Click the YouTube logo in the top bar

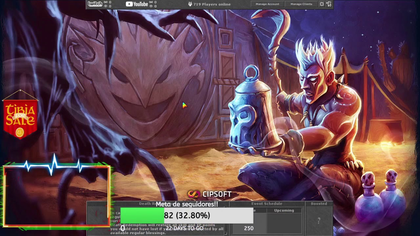pyautogui.click(x=137, y=4)
